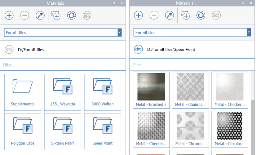Open the FormIt files dropdown in right panel
The height and width of the screenshot is (155, 279).
pyautogui.click(x=249, y=33)
